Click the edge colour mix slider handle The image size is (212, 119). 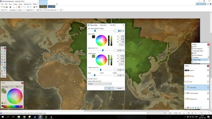coord(103,50)
